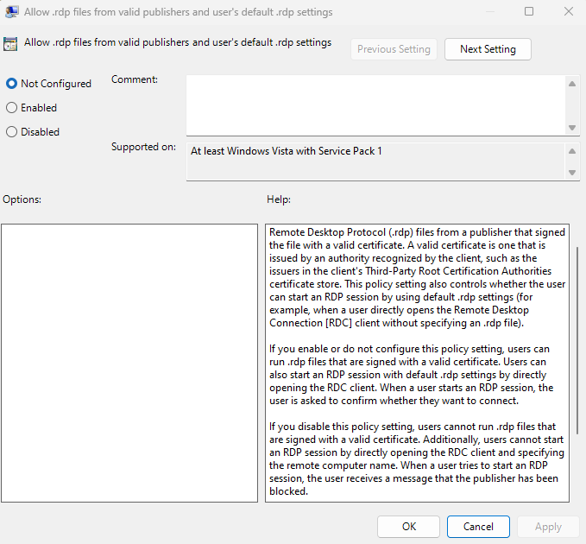Click the 'Supported on:' label

tap(143, 147)
